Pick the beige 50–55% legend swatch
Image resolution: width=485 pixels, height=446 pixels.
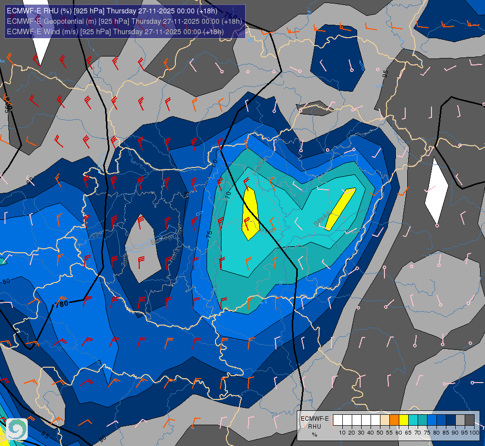(385, 420)
